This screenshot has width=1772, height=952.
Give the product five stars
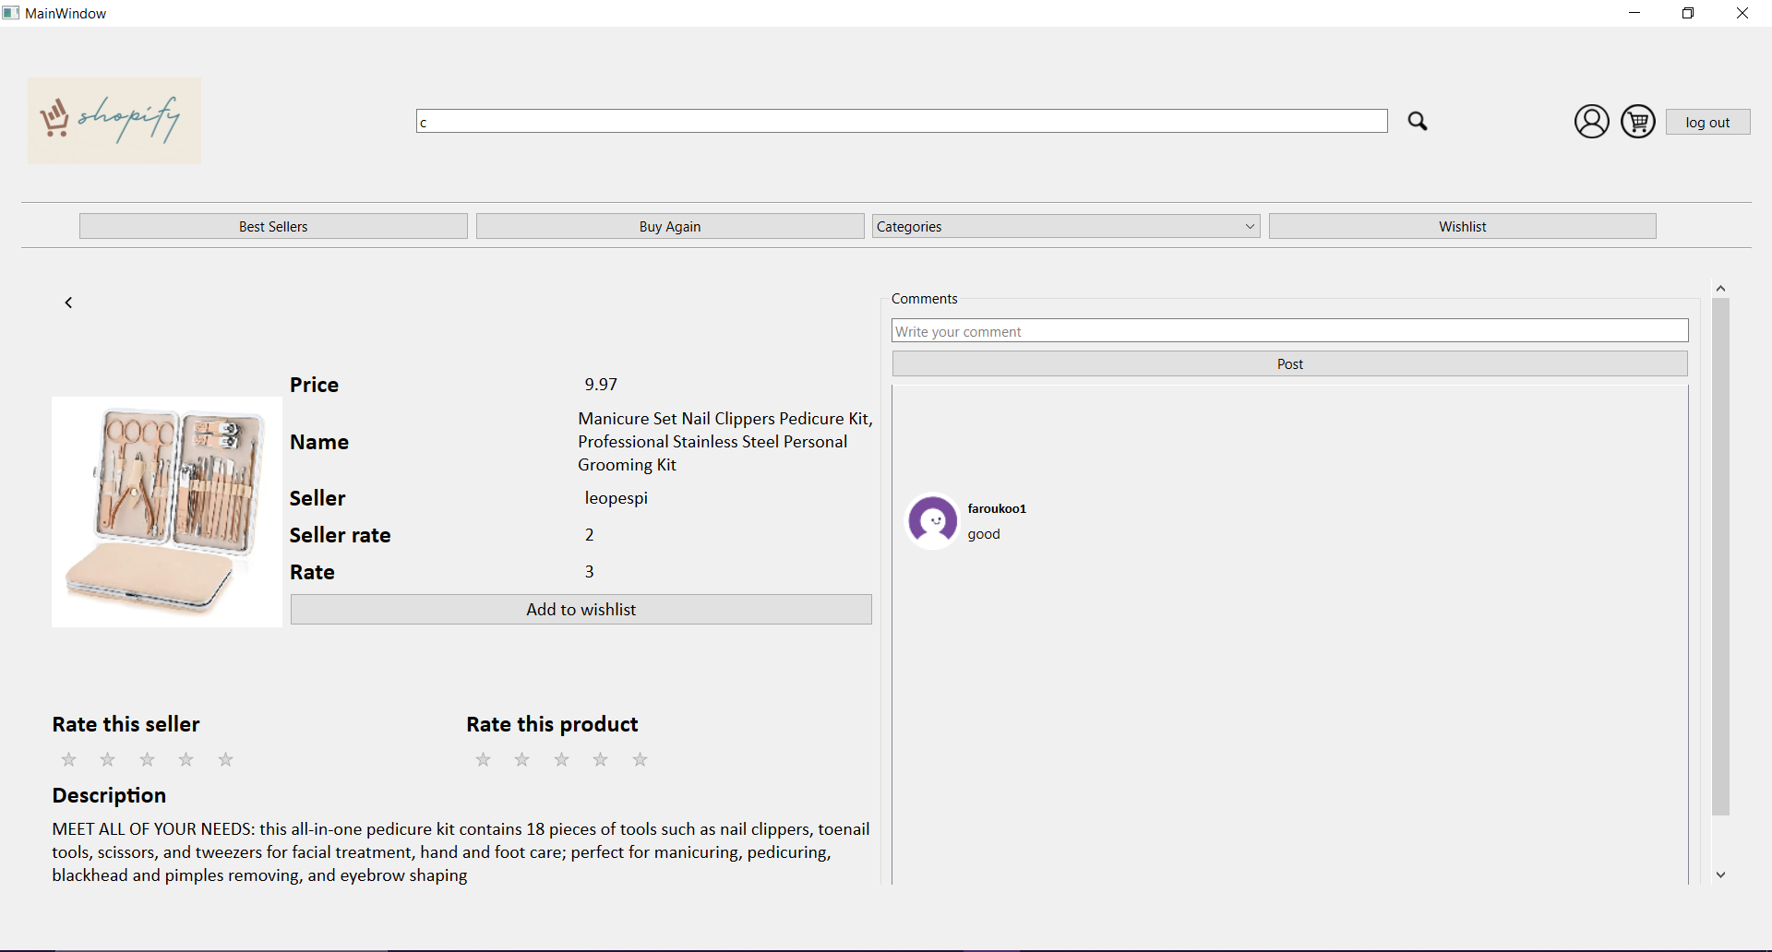point(640,759)
